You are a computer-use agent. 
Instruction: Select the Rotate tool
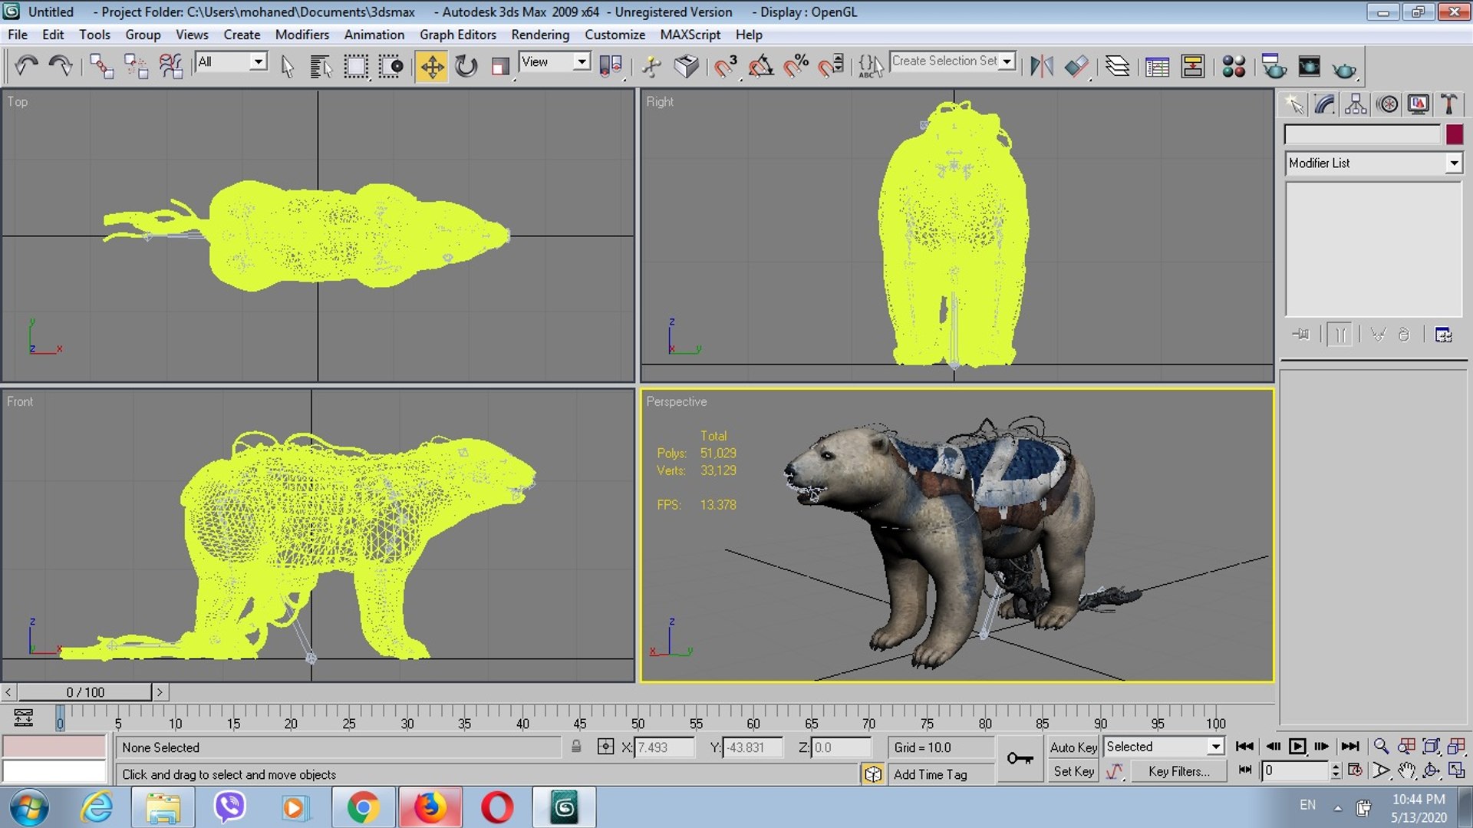click(x=466, y=67)
